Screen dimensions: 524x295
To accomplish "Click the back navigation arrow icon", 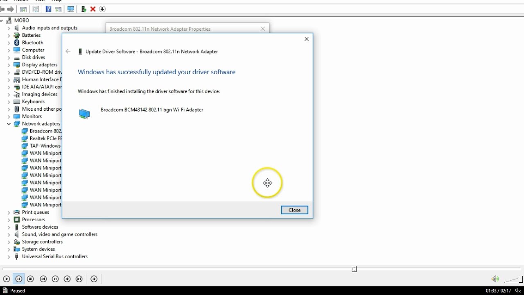I will pos(2,9).
